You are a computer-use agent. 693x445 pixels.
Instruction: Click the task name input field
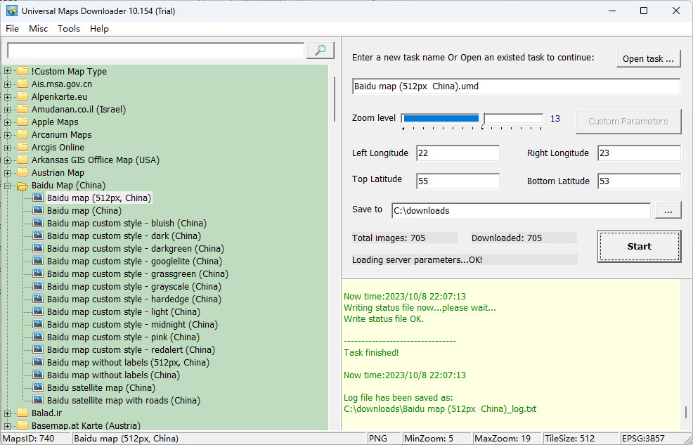(x=516, y=86)
